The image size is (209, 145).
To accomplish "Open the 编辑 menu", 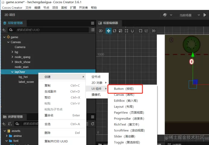I will click(x=37, y=8).
